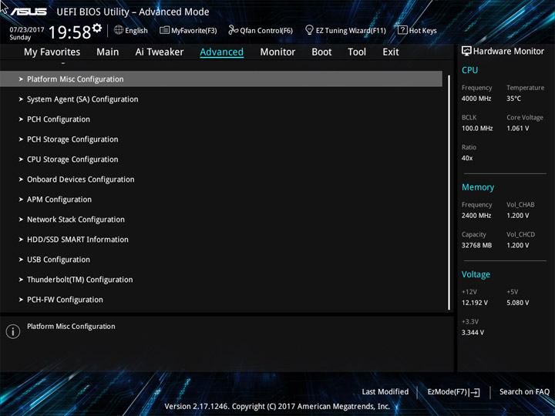Expand Platform Misc Configuration submenu

[x=221, y=79]
